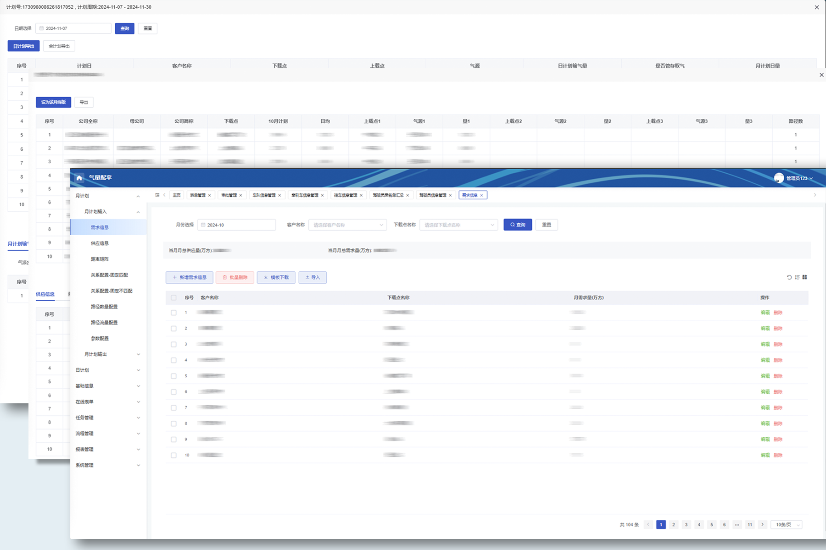
Task: Close the 驾驶员信息管理 tab with its X
Action: [x=450, y=195]
